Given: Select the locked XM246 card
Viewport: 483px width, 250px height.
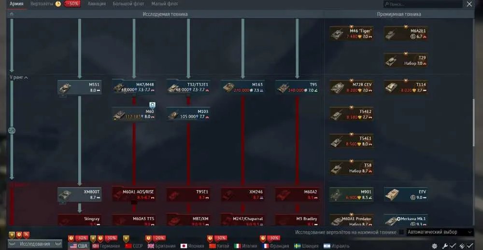Looking at the screenshot, I should tap(243, 194).
